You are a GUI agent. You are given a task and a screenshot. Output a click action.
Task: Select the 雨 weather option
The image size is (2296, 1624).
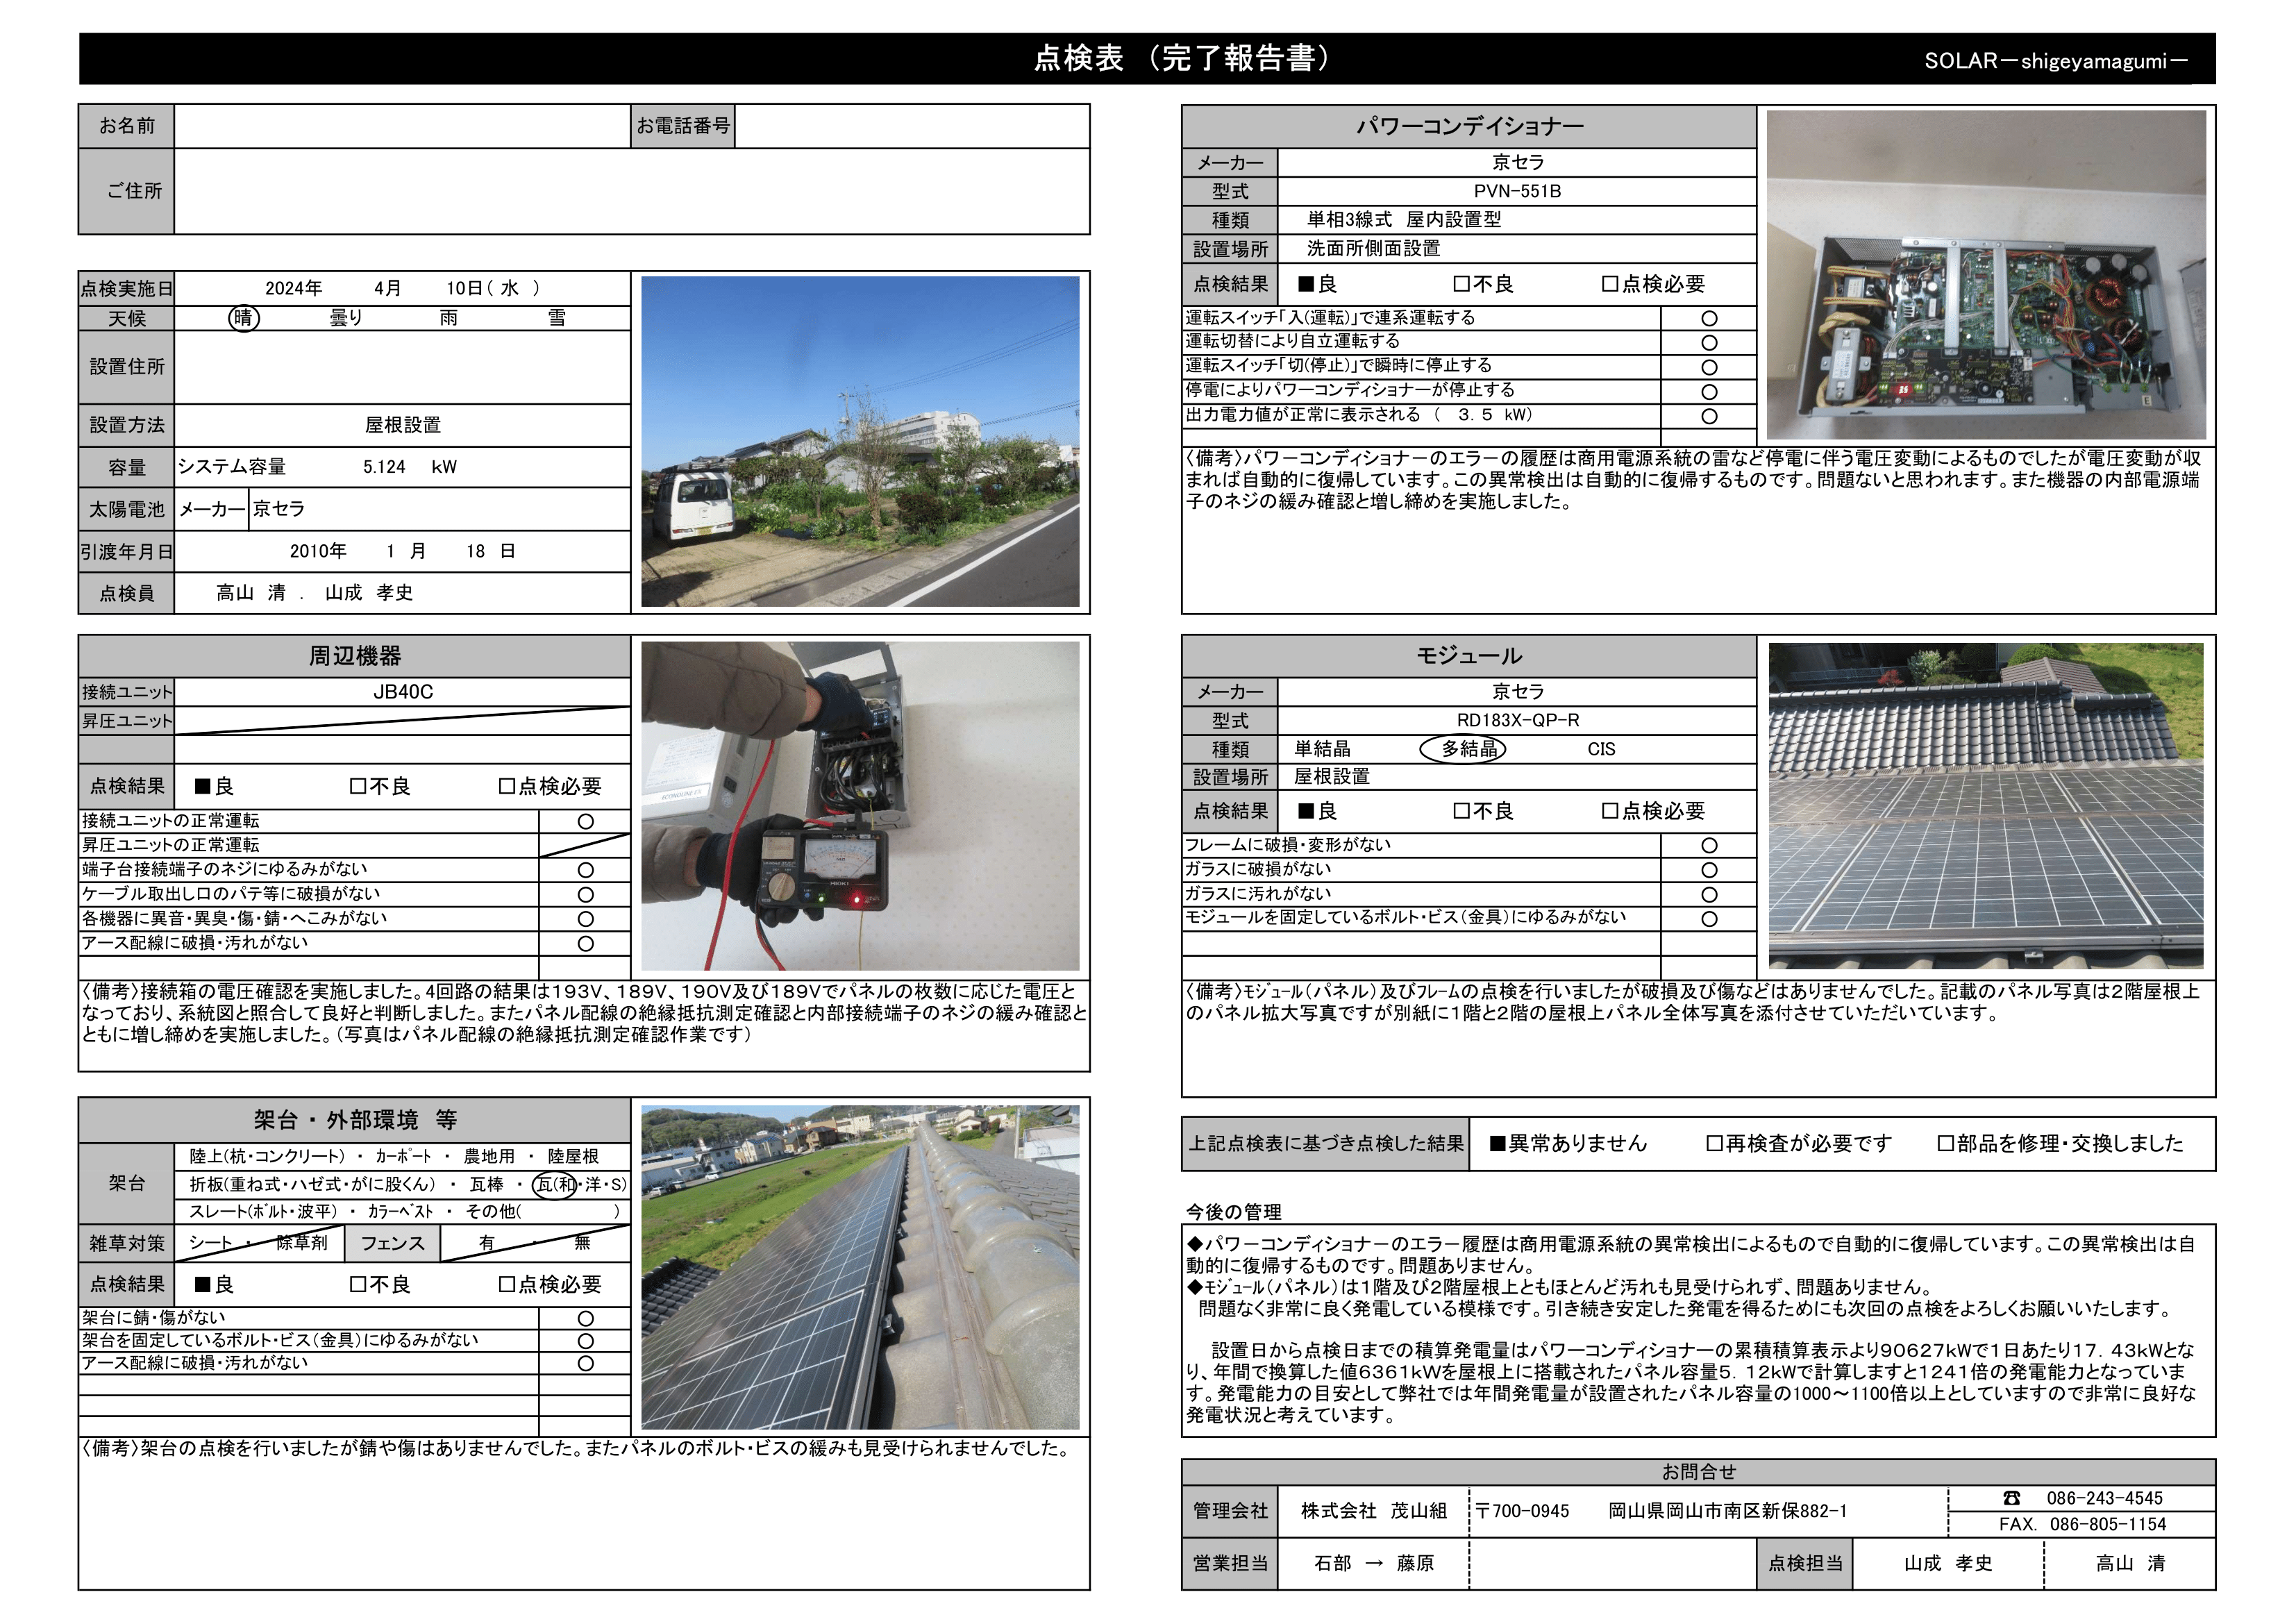coord(449,318)
